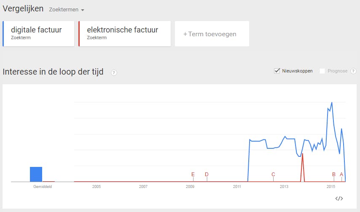Select the elektronische factuur search term card

click(125, 34)
